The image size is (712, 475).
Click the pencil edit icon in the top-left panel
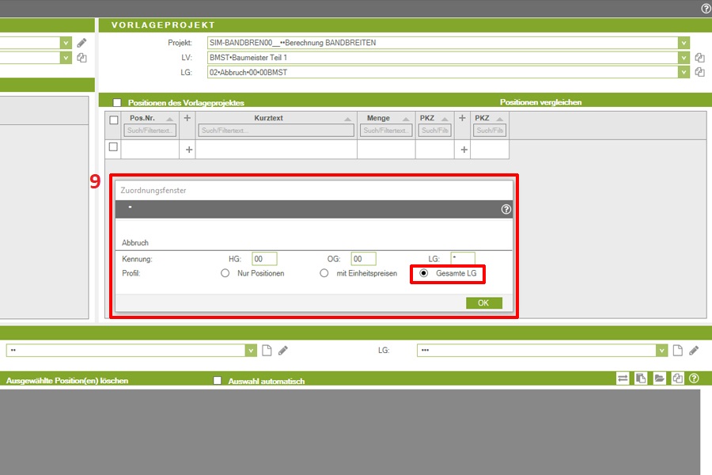(81, 43)
